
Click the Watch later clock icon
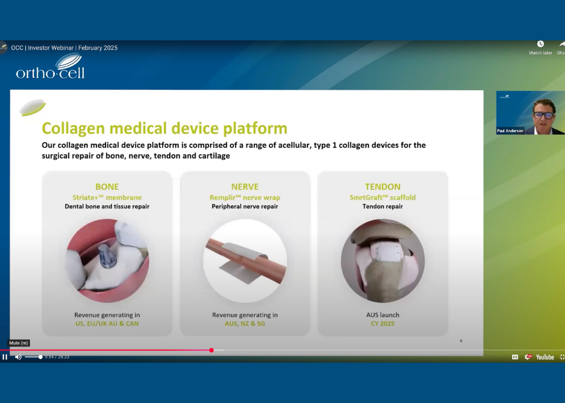[540, 45]
